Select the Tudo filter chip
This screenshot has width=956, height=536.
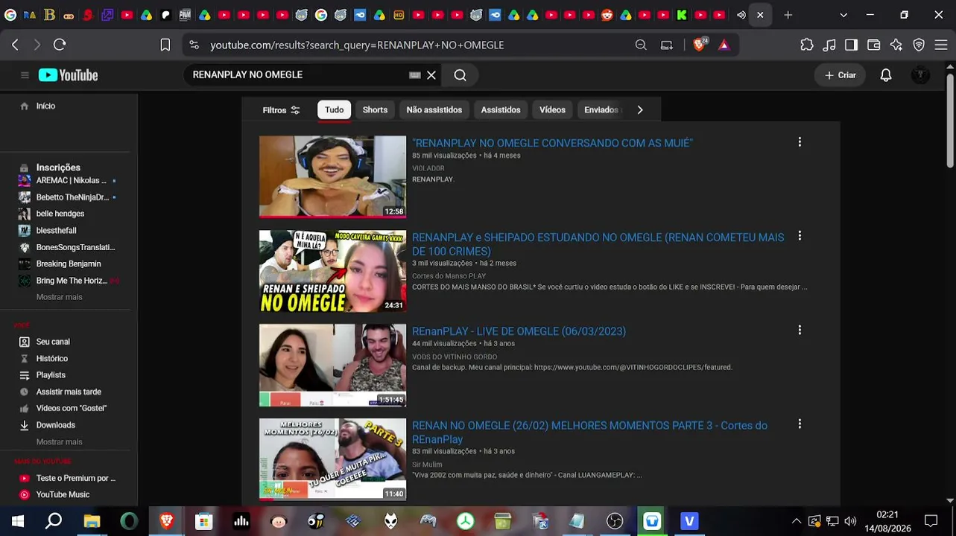pos(334,110)
